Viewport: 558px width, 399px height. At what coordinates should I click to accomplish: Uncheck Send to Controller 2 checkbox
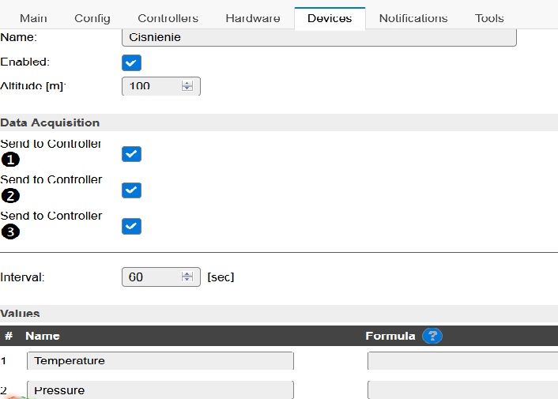click(131, 190)
